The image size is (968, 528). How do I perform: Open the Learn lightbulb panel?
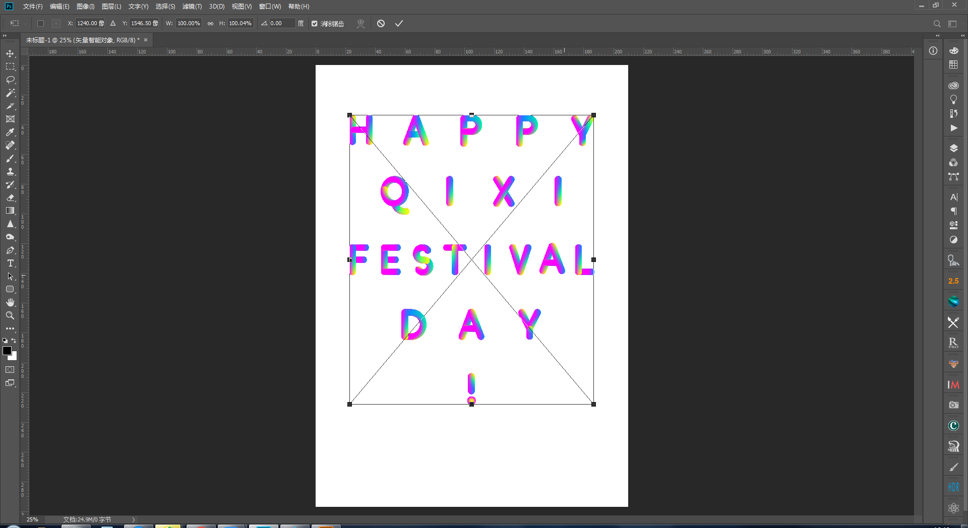(x=953, y=99)
